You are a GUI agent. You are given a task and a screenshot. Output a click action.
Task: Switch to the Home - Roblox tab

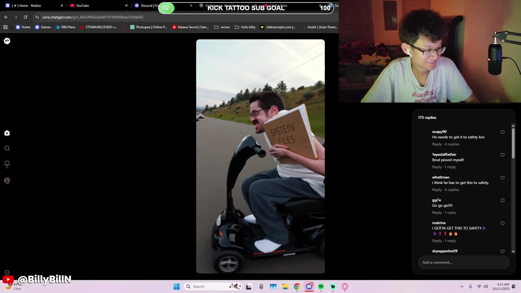pos(34,6)
